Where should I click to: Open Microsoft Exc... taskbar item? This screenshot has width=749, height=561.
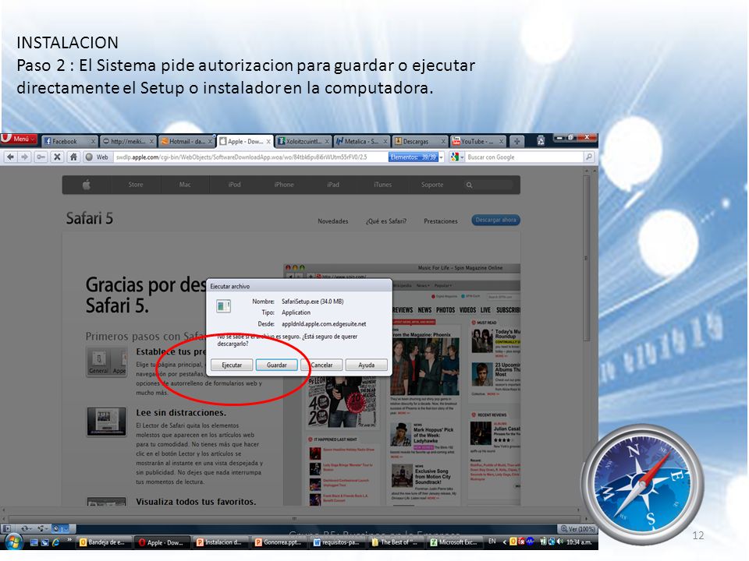click(x=455, y=542)
